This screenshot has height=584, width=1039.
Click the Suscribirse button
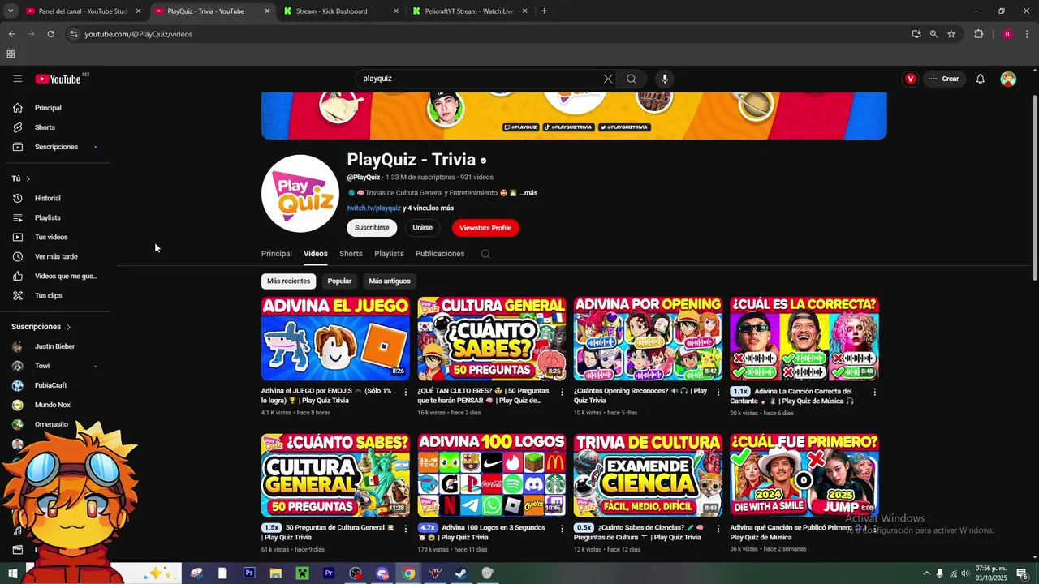tap(372, 228)
